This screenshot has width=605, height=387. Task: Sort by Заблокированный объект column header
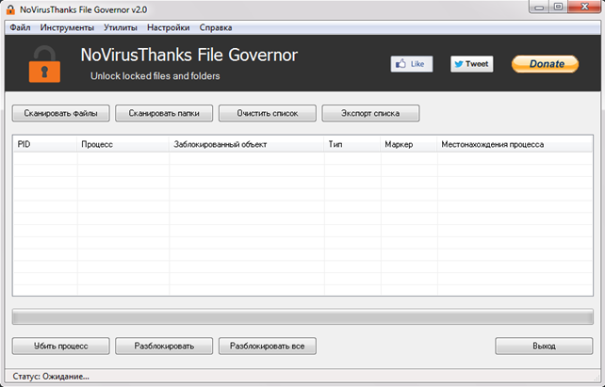tap(247, 145)
